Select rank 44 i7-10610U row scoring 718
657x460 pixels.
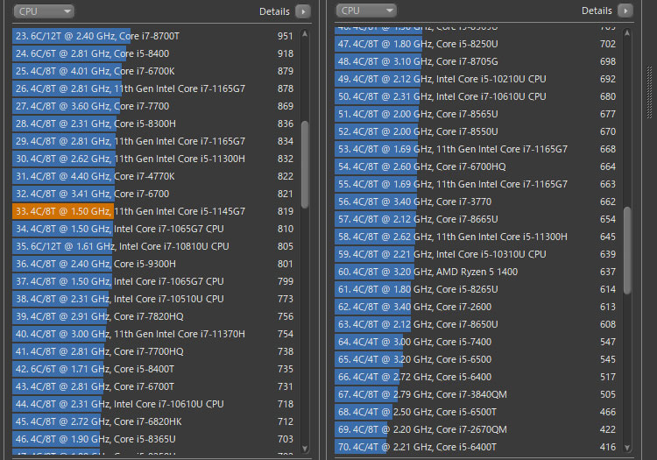tap(153, 404)
